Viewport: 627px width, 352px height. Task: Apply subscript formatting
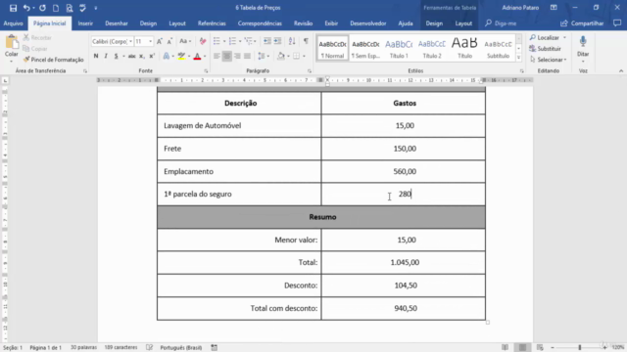[141, 56]
